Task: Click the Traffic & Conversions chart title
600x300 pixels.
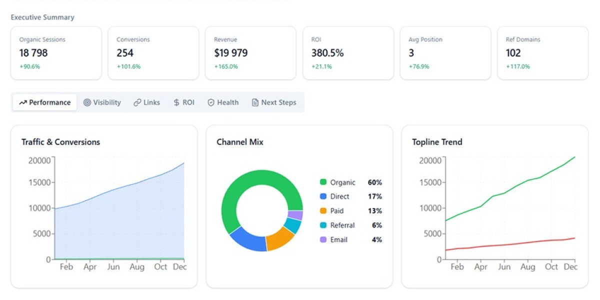Action: tap(60, 142)
